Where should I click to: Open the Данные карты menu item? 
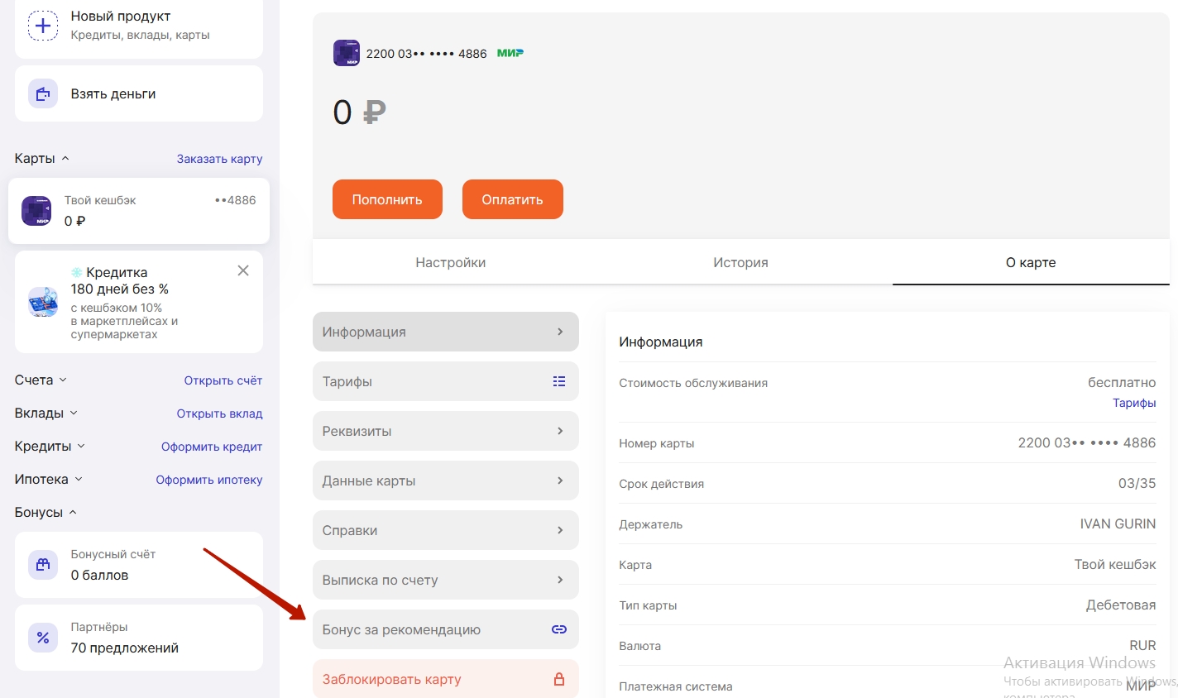coord(446,480)
